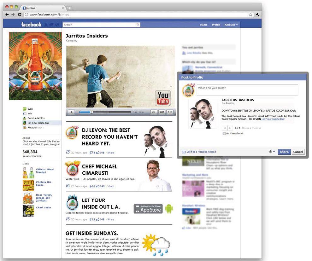The width and height of the screenshot is (312, 261).
Task: Click the DJ Levon photo in dialog preview
Action: pyautogui.click(x=203, y=114)
